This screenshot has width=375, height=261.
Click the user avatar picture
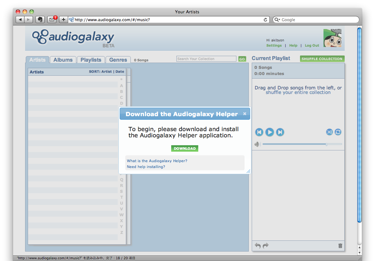pos(332,38)
